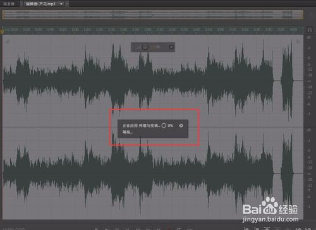Click the 1:00 mark on the time ruler

(x=75, y=29)
